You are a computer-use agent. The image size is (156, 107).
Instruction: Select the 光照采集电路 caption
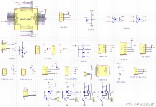coord(120,82)
